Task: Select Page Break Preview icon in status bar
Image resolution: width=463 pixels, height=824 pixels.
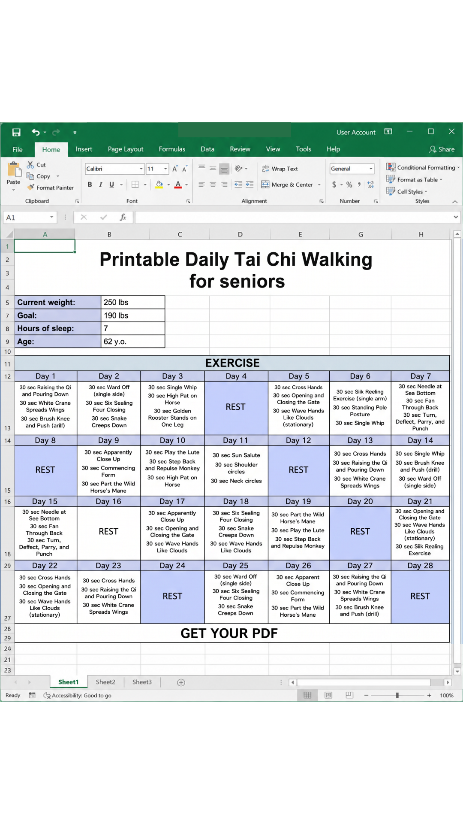Action: [349, 695]
